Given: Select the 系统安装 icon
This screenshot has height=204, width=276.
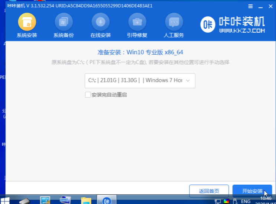Looking at the screenshot, I should tap(27, 23).
